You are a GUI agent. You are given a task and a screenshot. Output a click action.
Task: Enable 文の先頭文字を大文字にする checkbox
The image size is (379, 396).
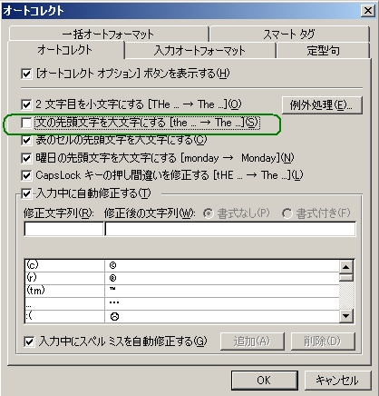coord(26,123)
